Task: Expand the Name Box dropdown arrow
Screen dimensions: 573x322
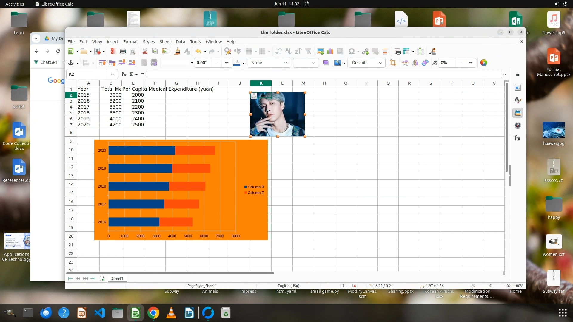Action: pyautogui.click(x=112, y=74)
